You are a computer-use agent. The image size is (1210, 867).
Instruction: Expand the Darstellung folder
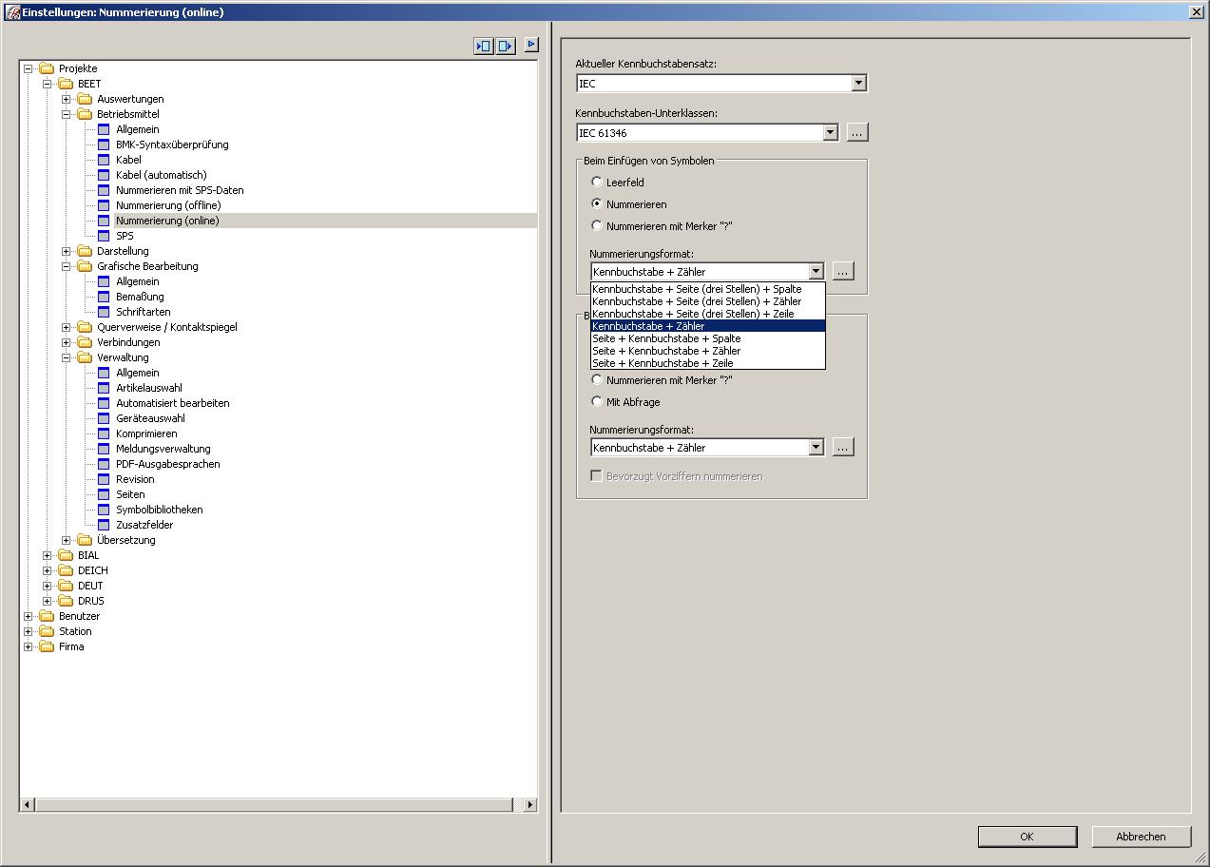pos(67,251)
